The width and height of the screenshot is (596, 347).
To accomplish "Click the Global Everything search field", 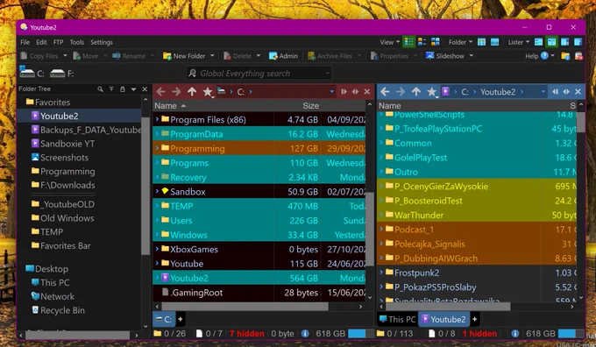I will pos(259,73).
